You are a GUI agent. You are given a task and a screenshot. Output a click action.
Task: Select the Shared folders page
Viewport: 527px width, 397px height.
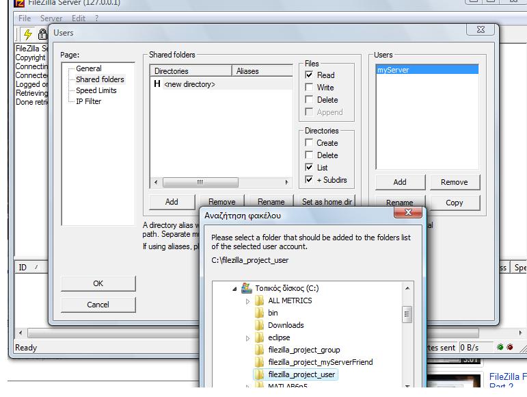tap(100, 79)
